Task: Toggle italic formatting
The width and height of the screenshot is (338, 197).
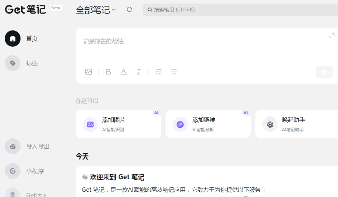Action: pyautogui.click(x=139, y=72)
